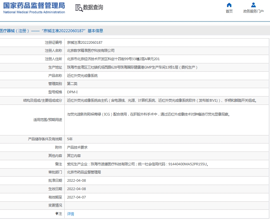270x221 pixels.
Task: Click the 生效日期 label
Action: [55, 189]
